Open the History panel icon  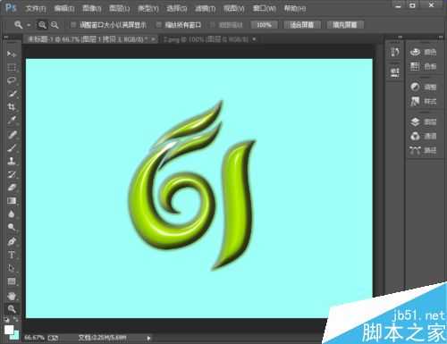pyautogui.click(x=395, y=52)
